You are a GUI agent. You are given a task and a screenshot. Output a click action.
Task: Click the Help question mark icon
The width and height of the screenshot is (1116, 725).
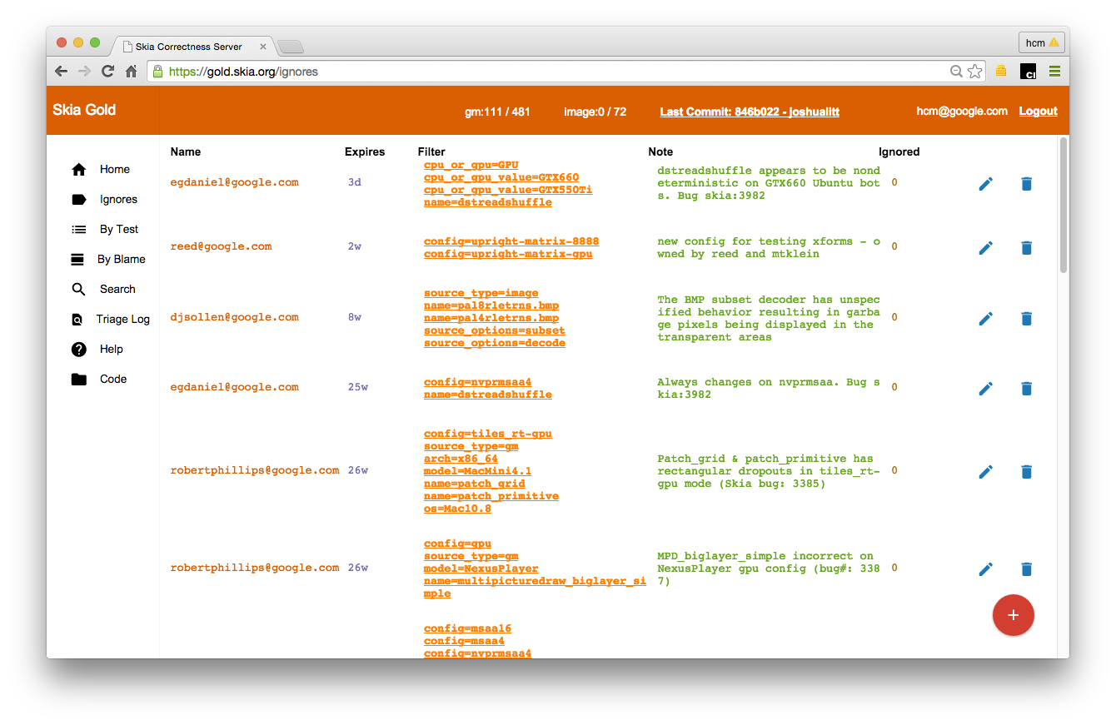coord(79,350)
